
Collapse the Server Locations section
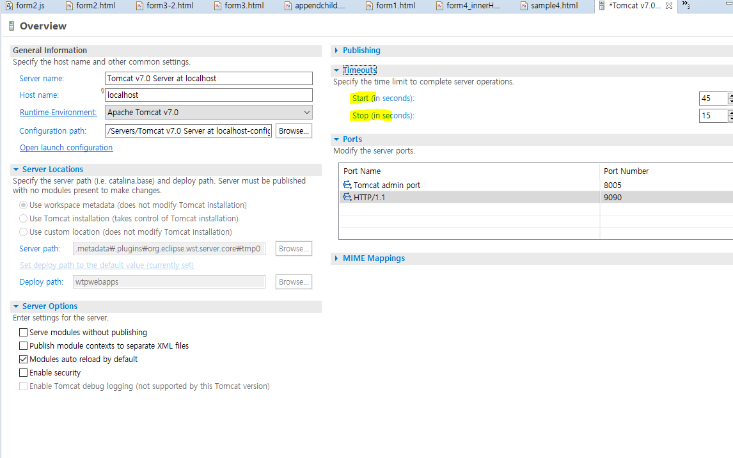tap(16, 169)
